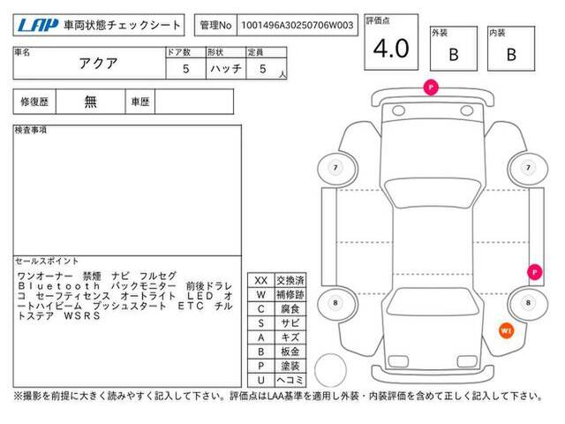Click the legend row B 板金

pyautogui.click(x=276, y=352)
